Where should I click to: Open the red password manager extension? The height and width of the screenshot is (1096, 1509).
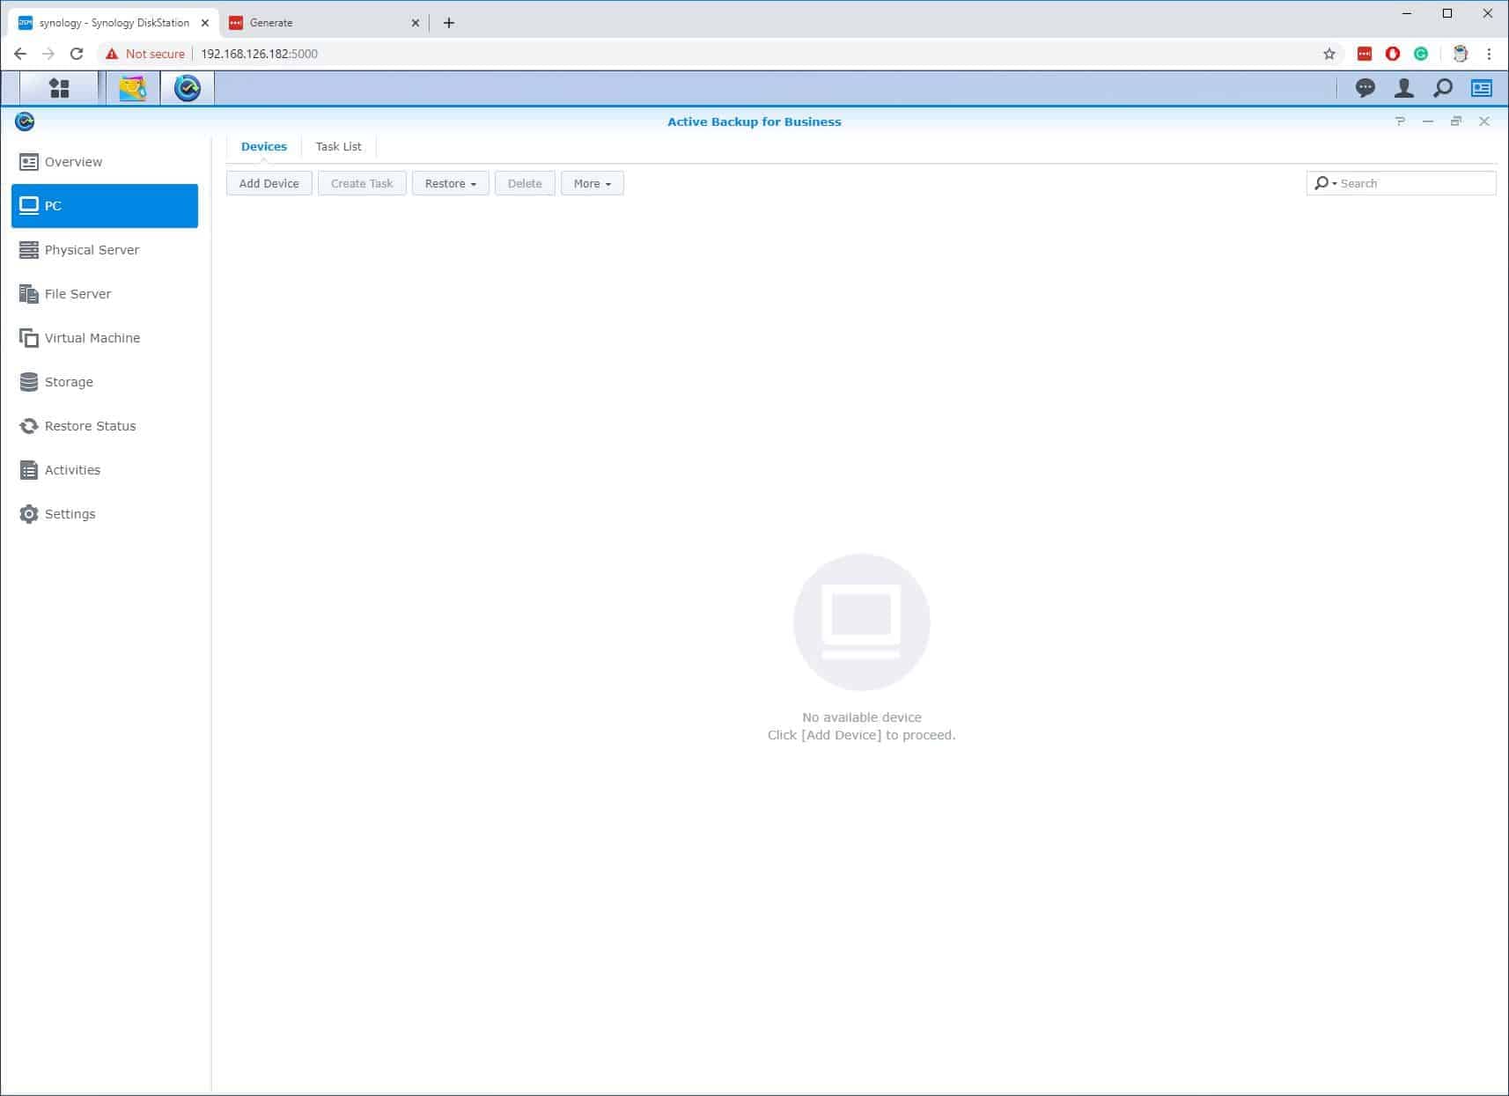click(x=1365, y=54)
